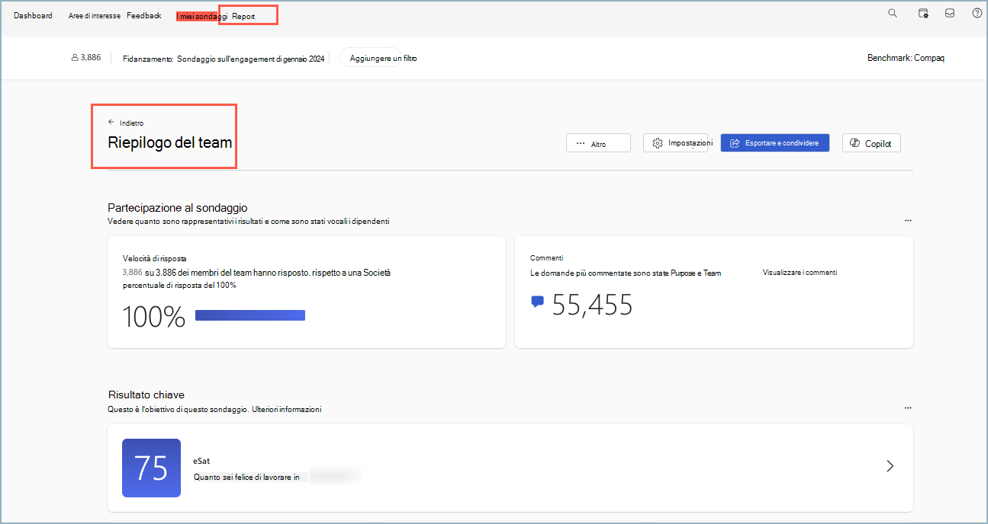Click the help question mark icon
Viewport: 988px width, 524px height.
click(977, 13)
